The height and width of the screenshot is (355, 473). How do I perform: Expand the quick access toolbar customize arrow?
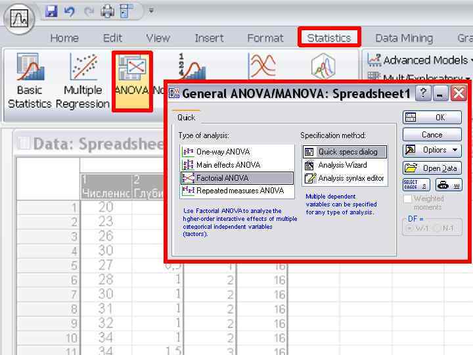[151, 11]
